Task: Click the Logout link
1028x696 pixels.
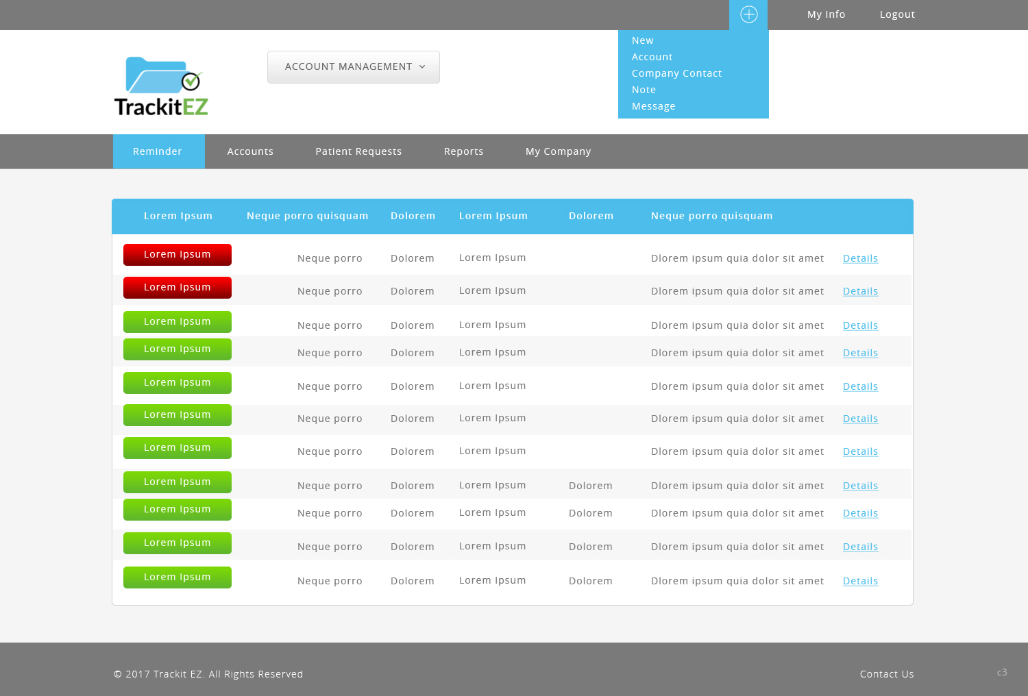Action: tap(897, 14)
